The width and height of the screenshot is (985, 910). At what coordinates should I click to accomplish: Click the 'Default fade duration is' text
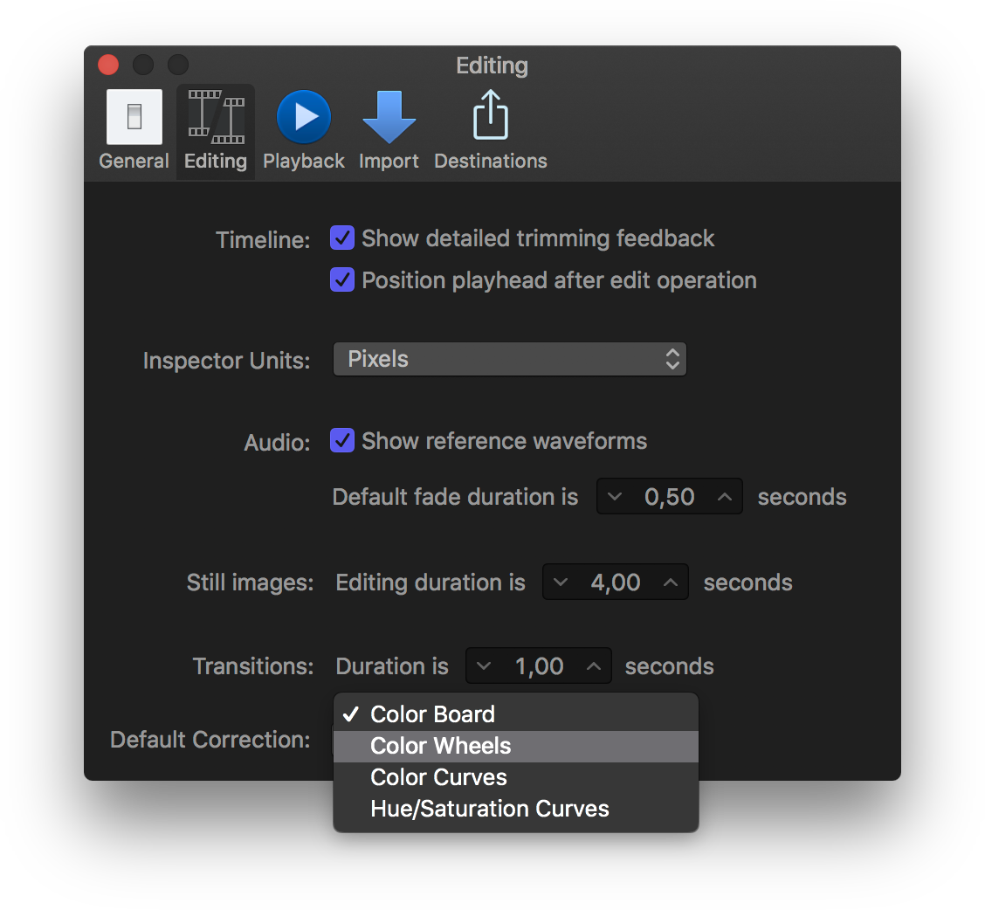[x=455, y=497]
